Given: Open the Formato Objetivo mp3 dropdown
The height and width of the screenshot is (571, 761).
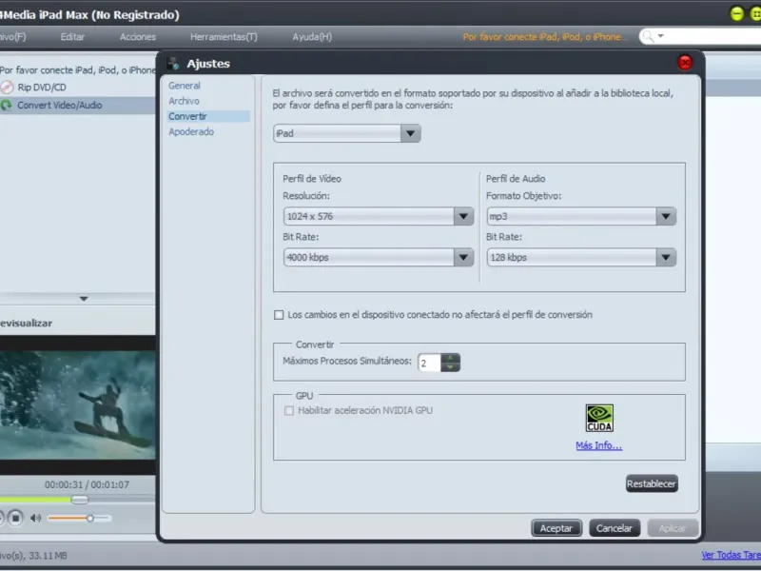Looking at the screenshot, I should pos(666,217).
